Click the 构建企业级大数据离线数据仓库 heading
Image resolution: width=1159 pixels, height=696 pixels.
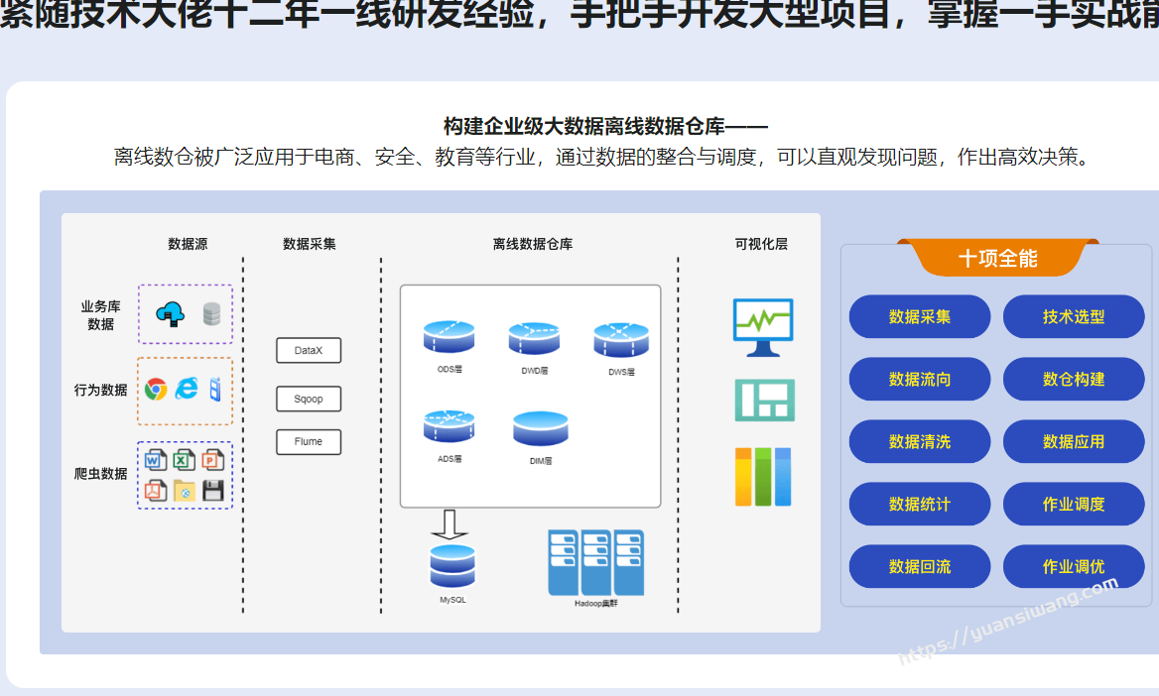pos(605,126)
